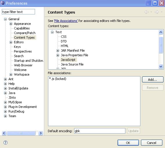Viewport: 165px width, 148px height.
Task: Click left tree horizontal scroll left arrow
Action: coord(4,133)
